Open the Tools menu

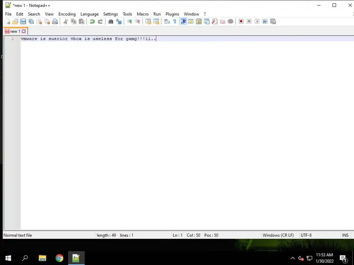point(127,14)
